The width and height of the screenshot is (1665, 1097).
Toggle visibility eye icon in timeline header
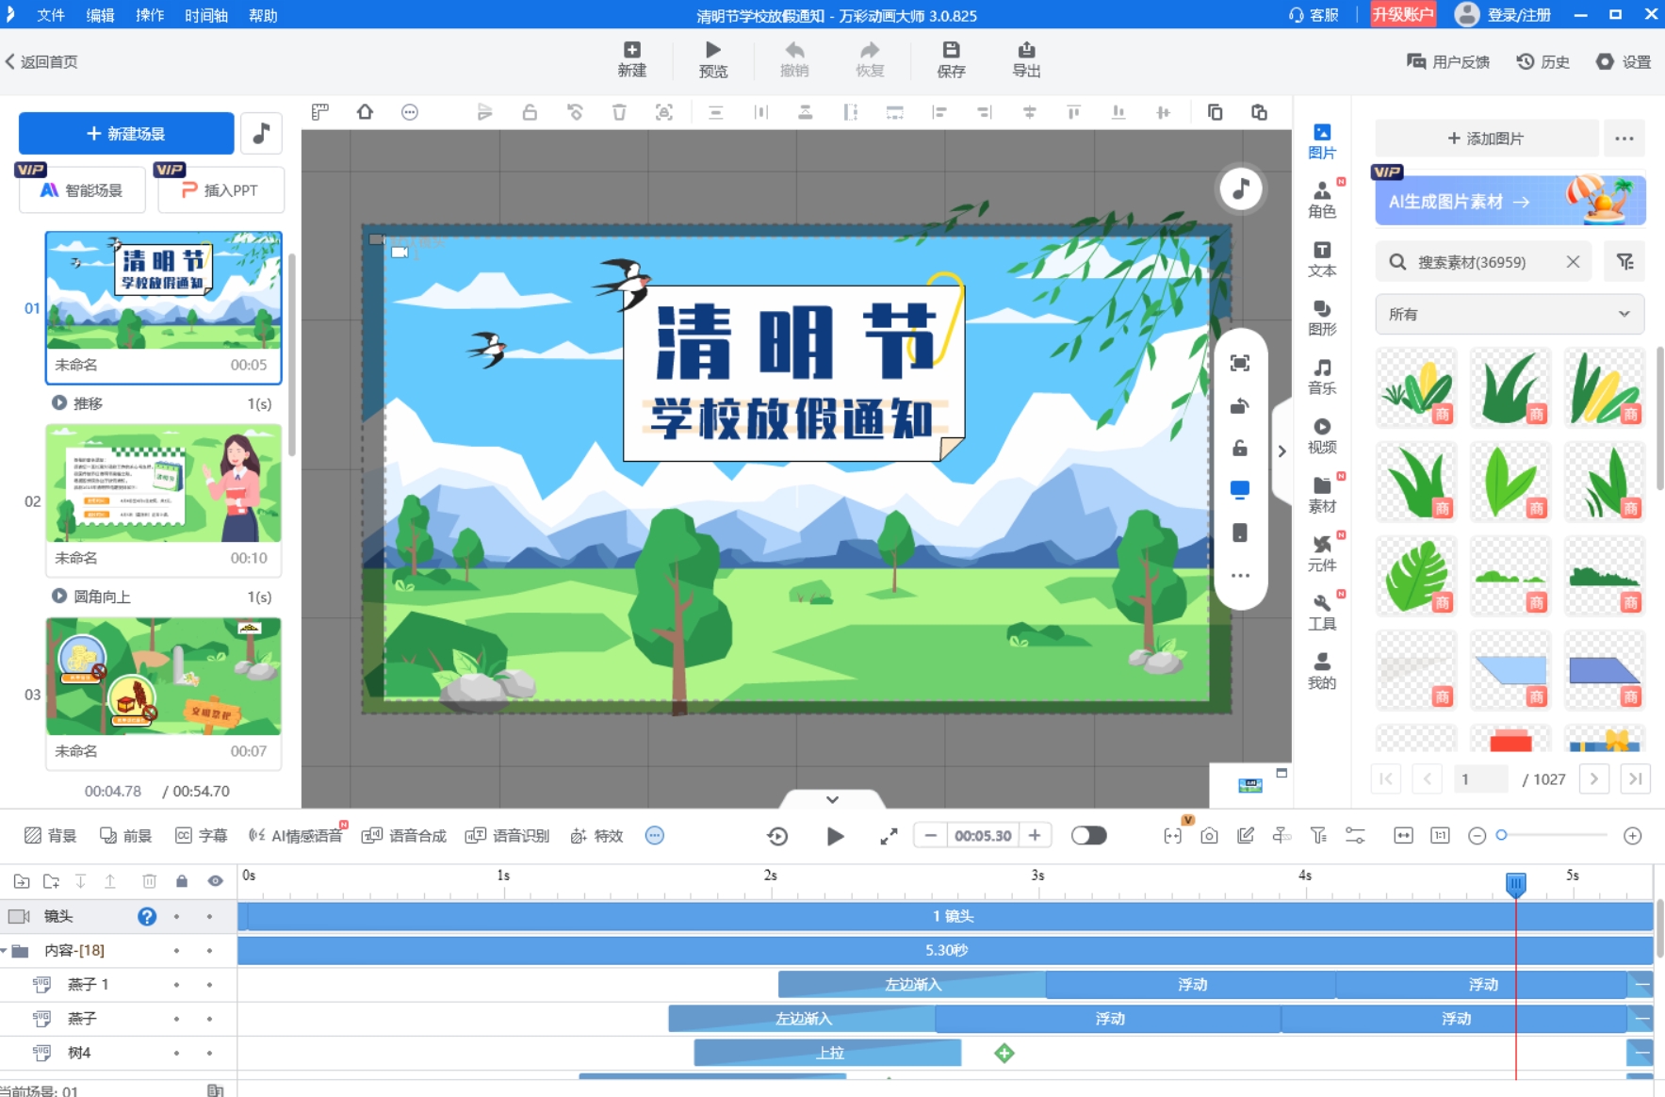(215, 881)
